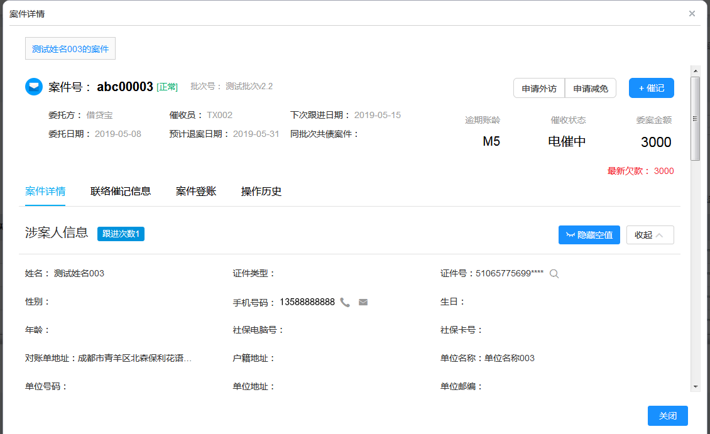710x434 pixels.
Task: Click the envelope message icon beside phone number
Action: point(363,302)
